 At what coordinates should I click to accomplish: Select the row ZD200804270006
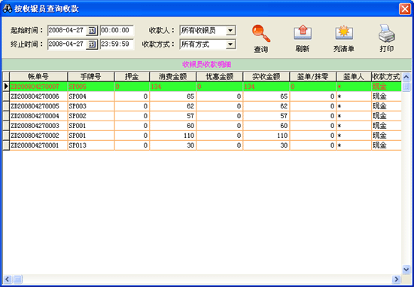click(202, 96)
